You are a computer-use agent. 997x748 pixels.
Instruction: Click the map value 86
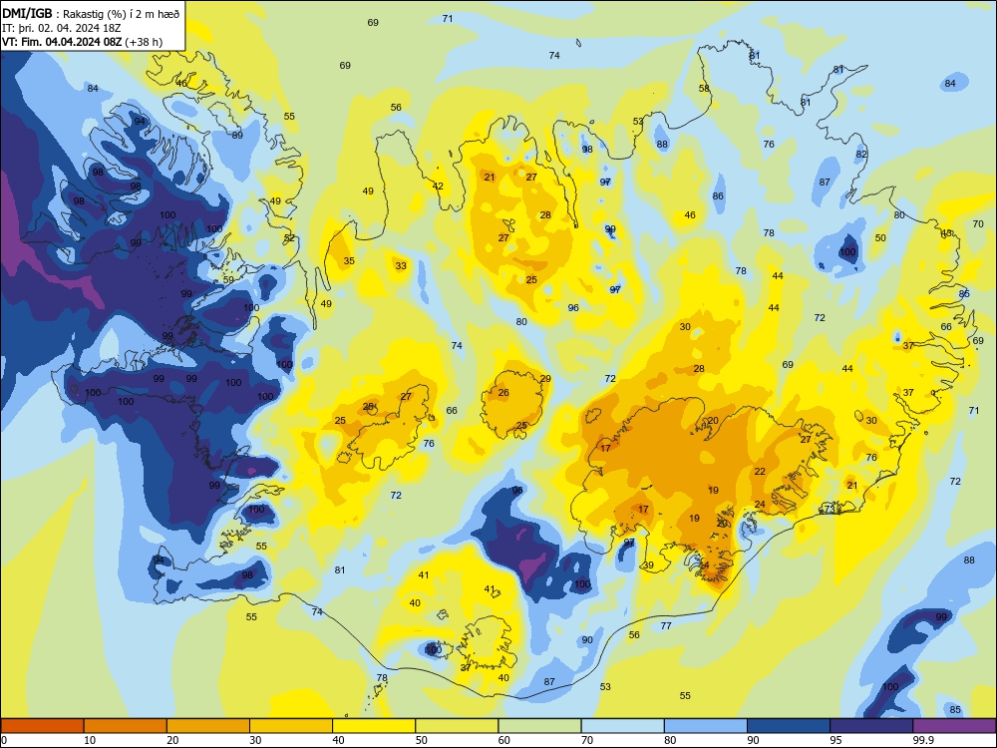(x=718, y=195)
